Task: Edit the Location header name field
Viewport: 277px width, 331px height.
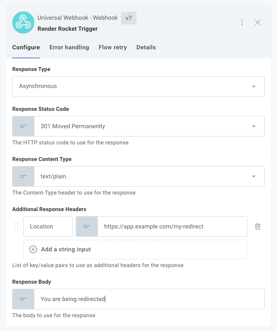Action: click(x=48, y=226)
